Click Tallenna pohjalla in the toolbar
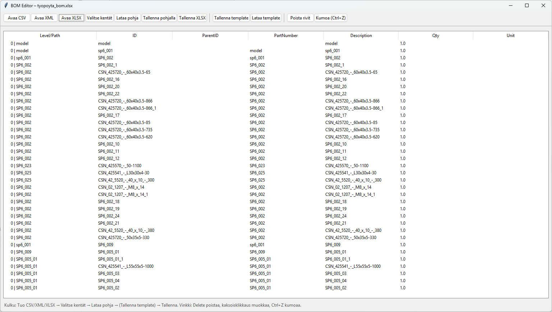552x312 pixels. [x=159, y=18]
